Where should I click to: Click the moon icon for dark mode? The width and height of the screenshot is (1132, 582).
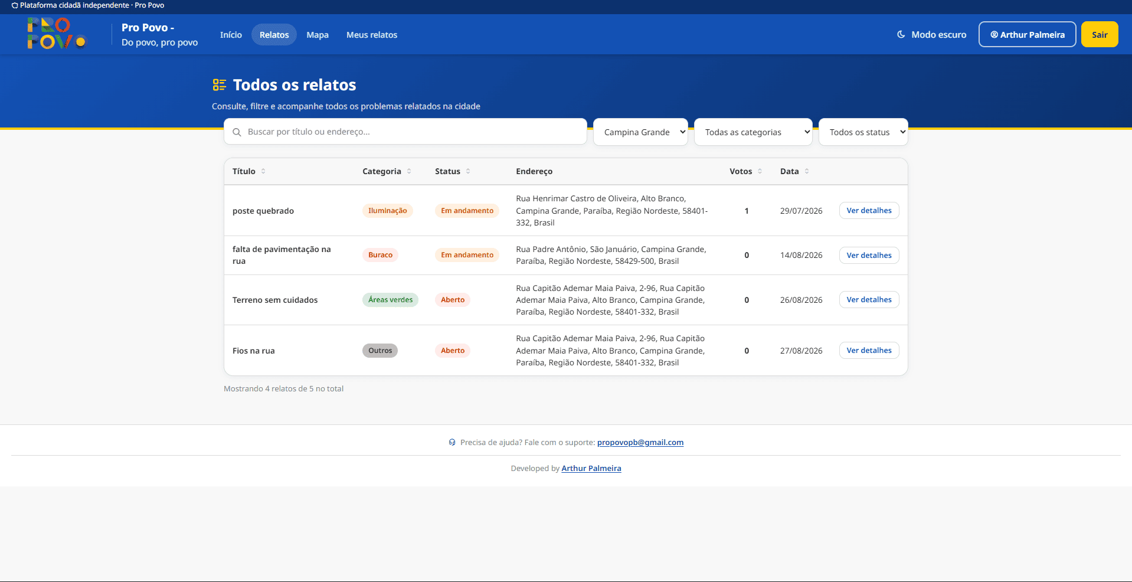pyautogui.click(x=901, y=34)
